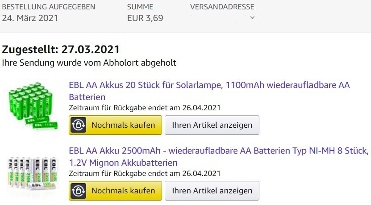Click the buy-again cart icon for the 2500mAh Akku
The image size is (371, 205).
point(78,191)
